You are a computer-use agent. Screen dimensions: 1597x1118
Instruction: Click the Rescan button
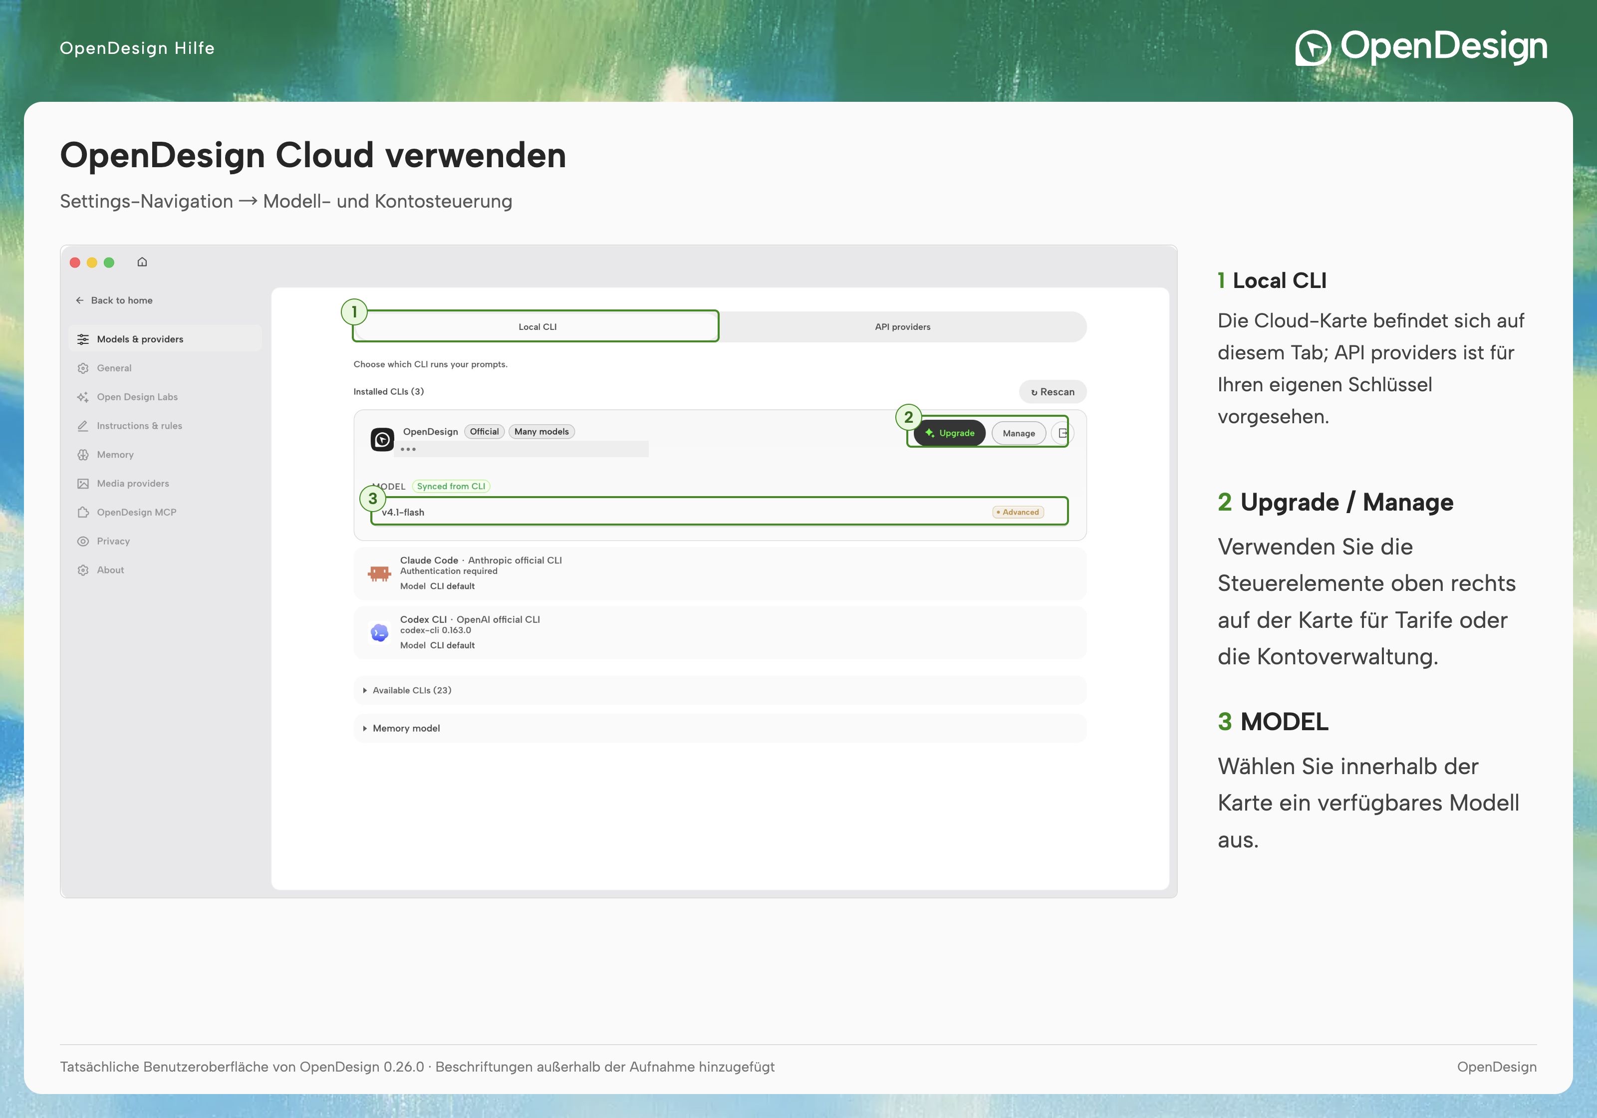pos(1053,392)
